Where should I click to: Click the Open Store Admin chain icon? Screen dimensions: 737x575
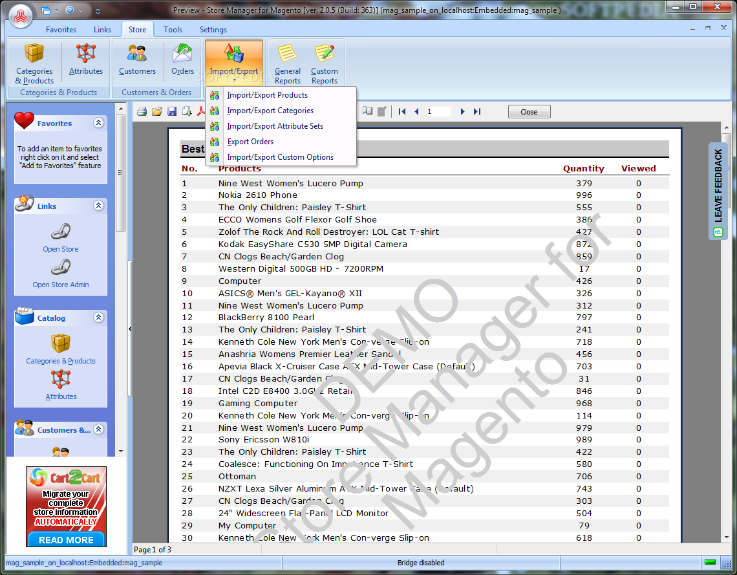click(x=61, y=267)
